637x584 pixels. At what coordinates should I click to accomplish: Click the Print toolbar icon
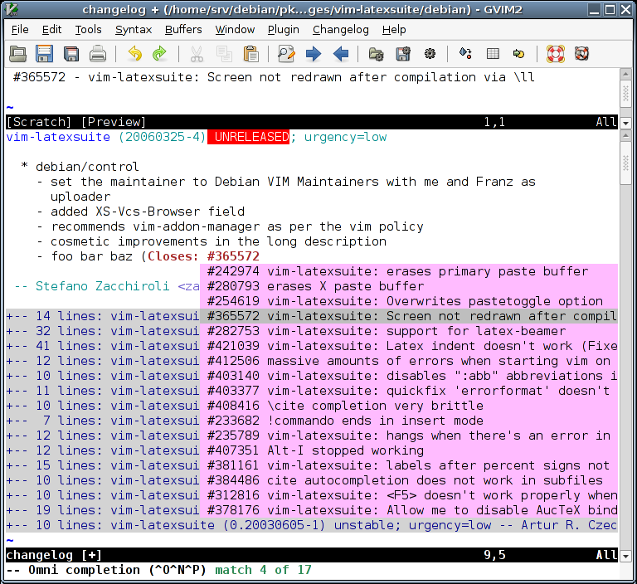[98, 54]
